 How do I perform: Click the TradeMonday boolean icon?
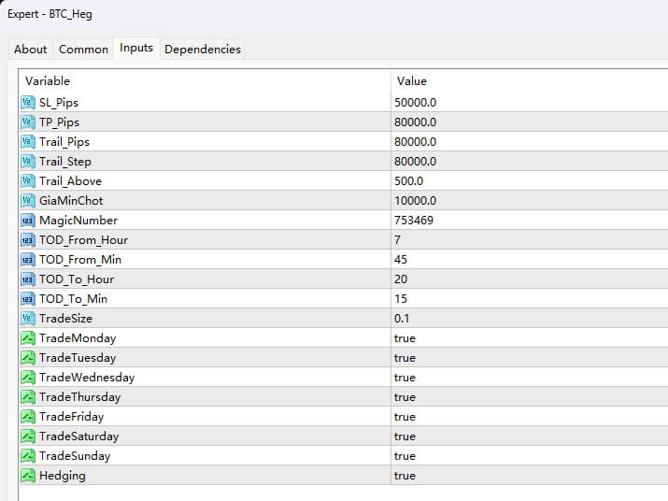(x=28, y=338)
